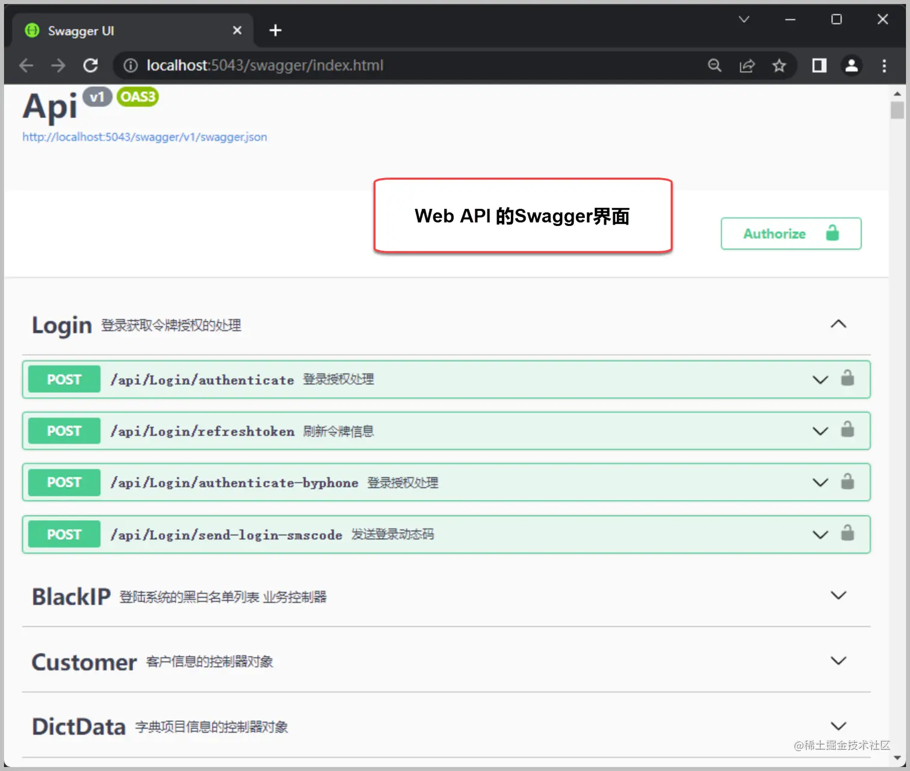Click the BlackIP section heading
The image size is (910, 771).
pos(71,597)
